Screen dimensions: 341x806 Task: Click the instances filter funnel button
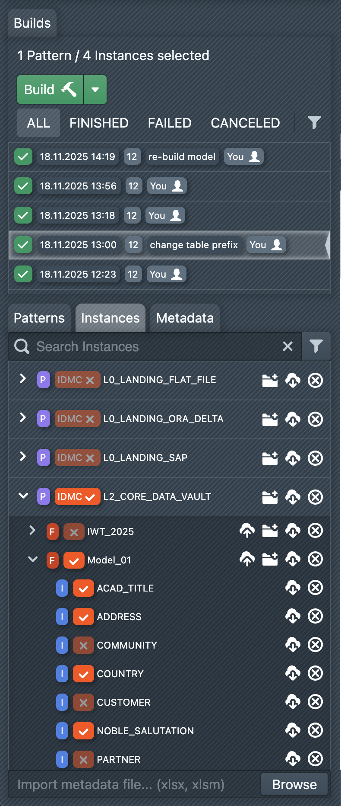316,346
